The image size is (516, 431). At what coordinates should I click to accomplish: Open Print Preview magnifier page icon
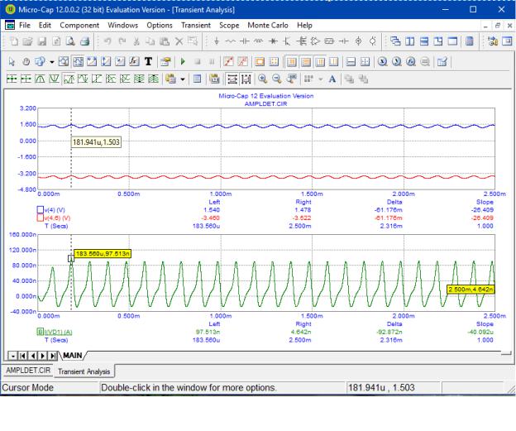(x=70, y=41)
